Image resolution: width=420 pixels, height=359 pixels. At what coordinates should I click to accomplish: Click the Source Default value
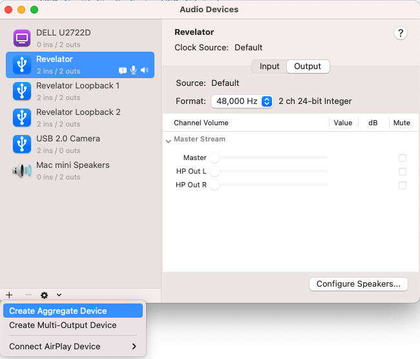click(x=225, y=83)
